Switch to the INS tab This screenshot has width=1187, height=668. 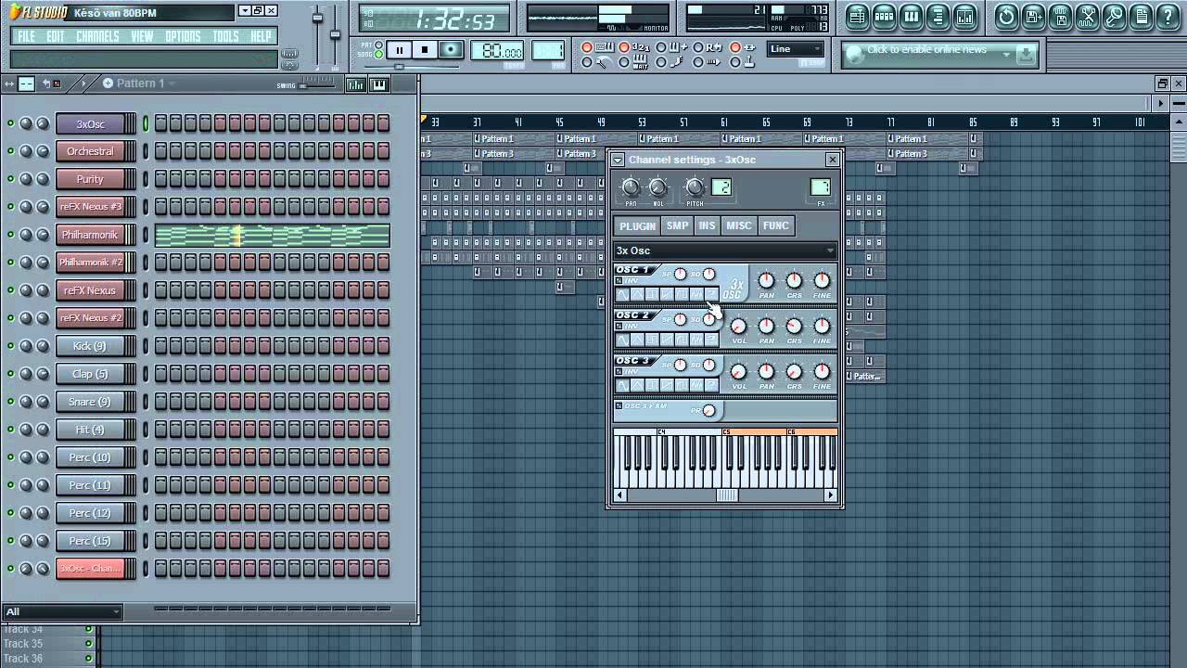708,225
